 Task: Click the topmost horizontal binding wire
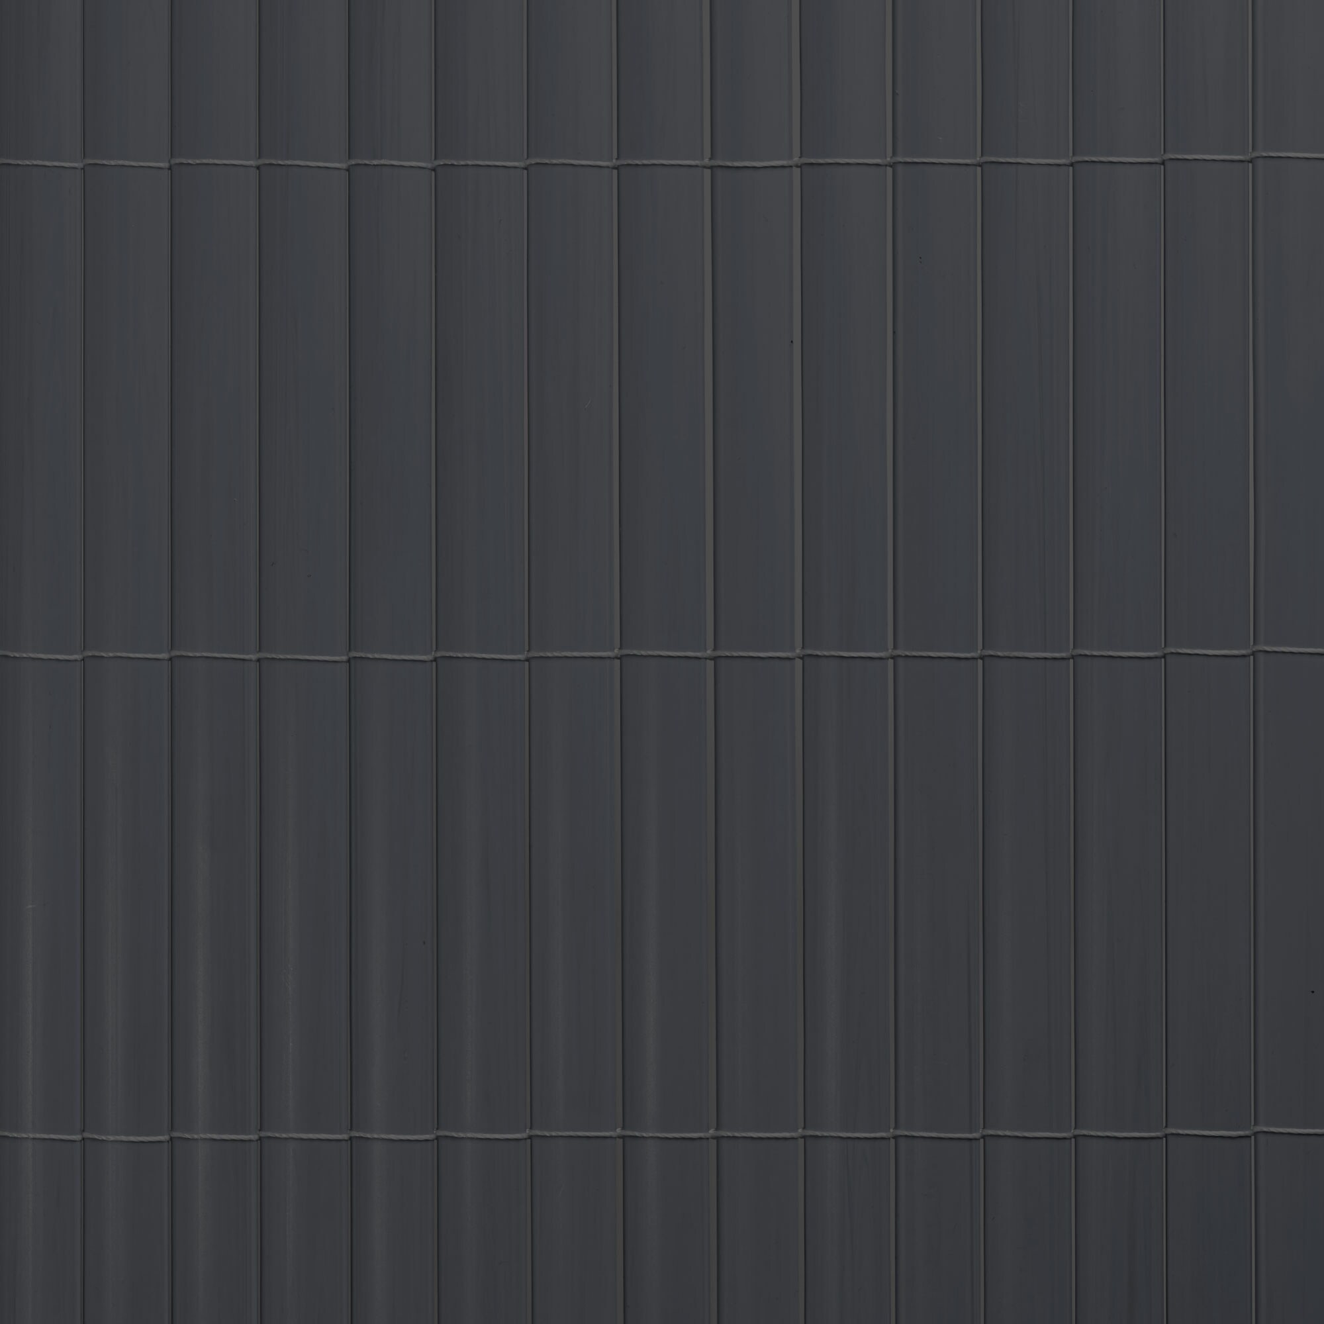point(662,163)
